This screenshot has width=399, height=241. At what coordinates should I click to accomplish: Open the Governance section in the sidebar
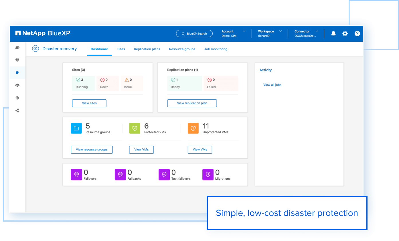[17, 85]
